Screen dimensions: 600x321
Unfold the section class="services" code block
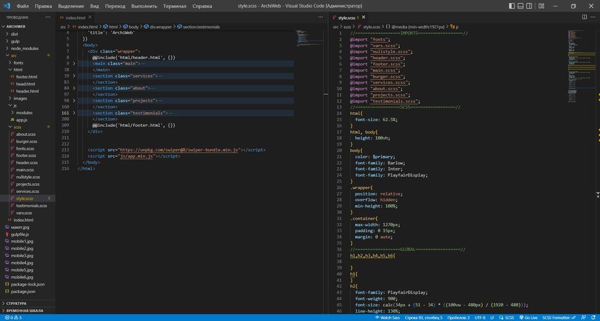pyautogui.click(x=74, y=76)
